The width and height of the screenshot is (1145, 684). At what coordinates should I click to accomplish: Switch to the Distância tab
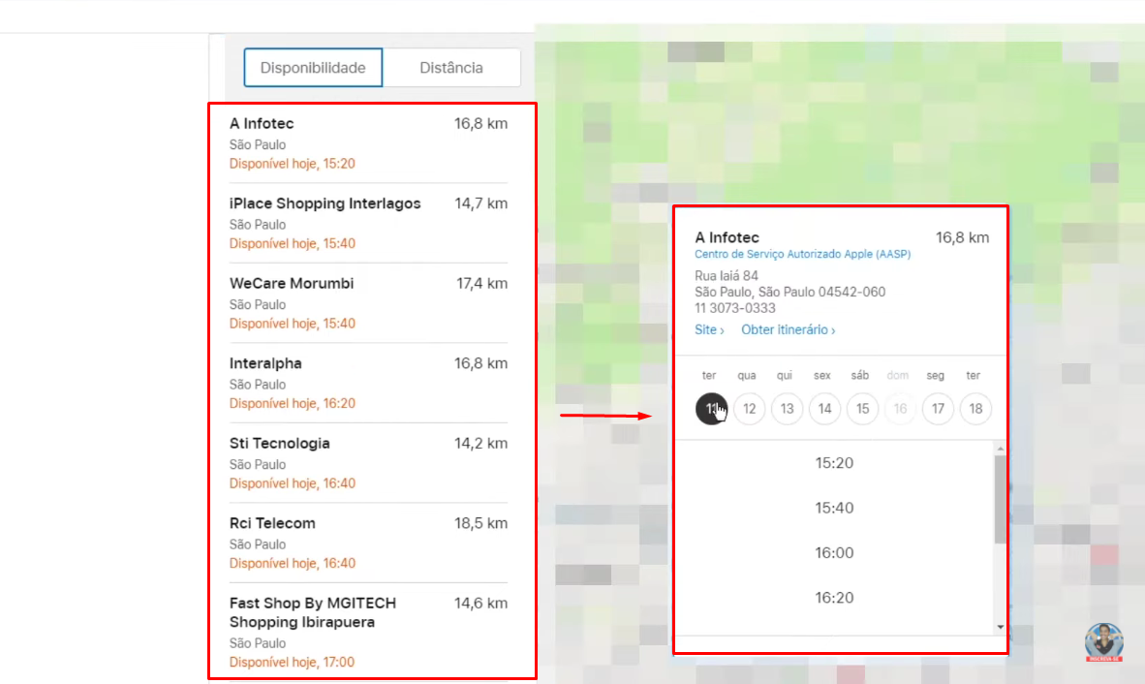pos(451,68)
